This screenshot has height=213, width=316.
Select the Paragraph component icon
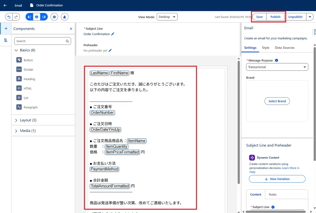[19, 107]
